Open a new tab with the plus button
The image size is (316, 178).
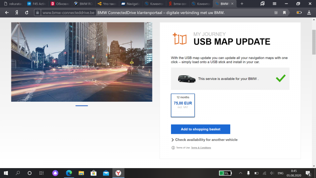pos(242,4)
